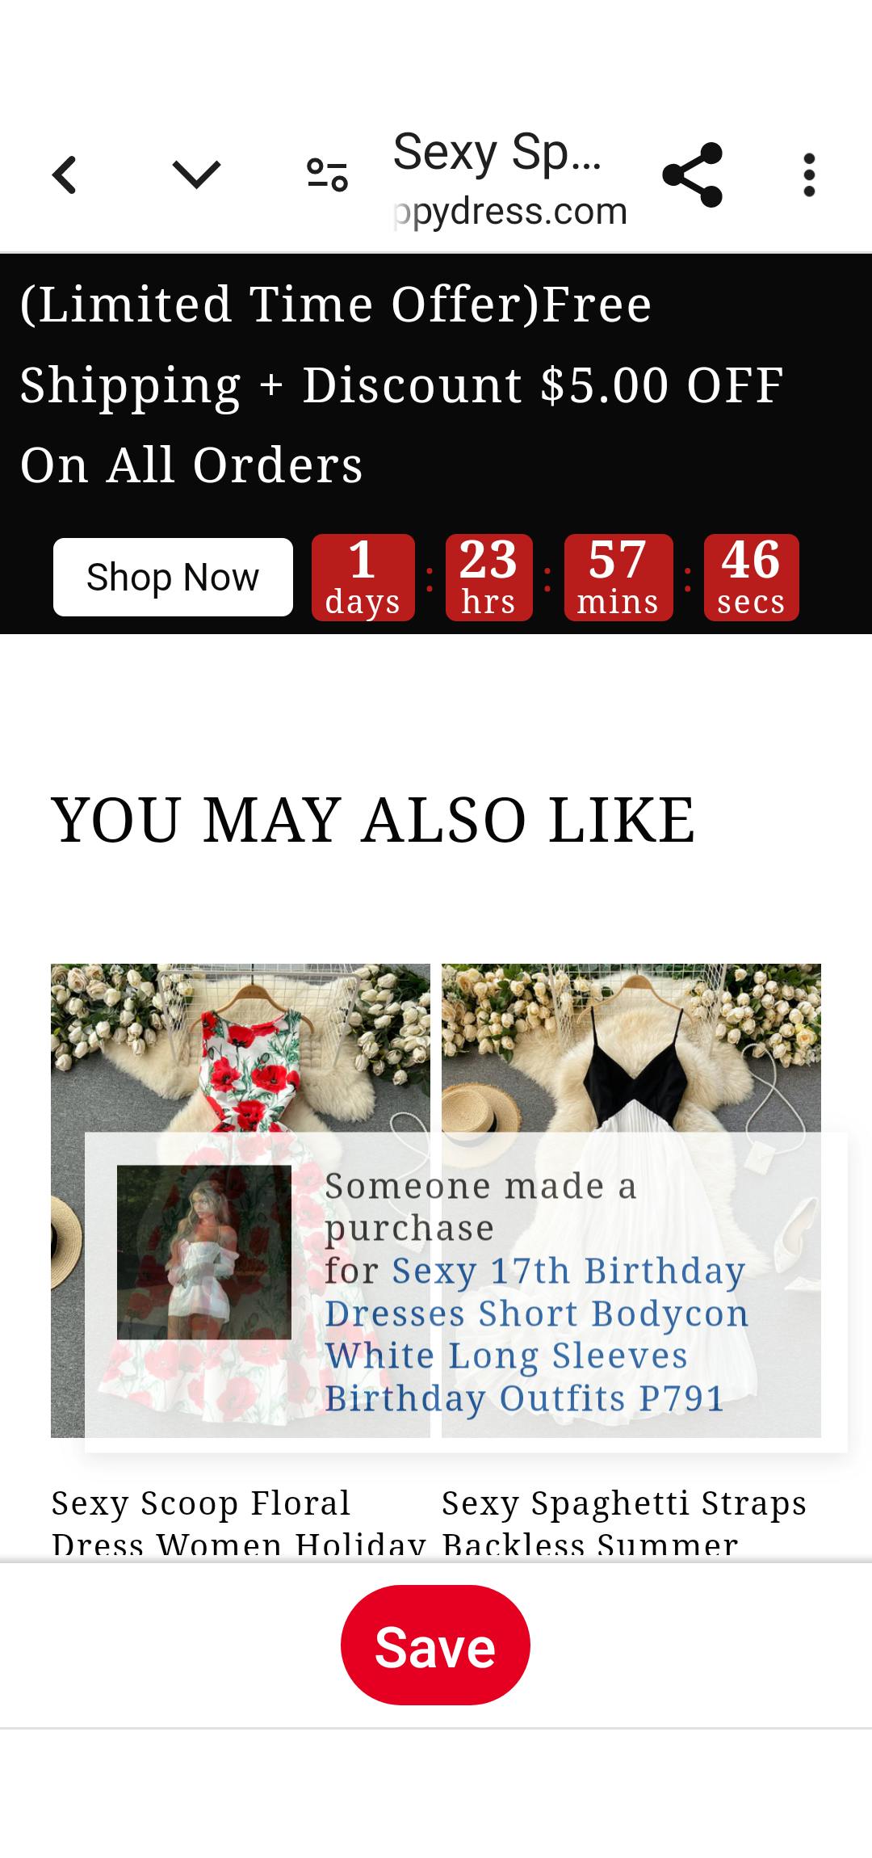Tap the hrs countdown box

tap(488, 577)
